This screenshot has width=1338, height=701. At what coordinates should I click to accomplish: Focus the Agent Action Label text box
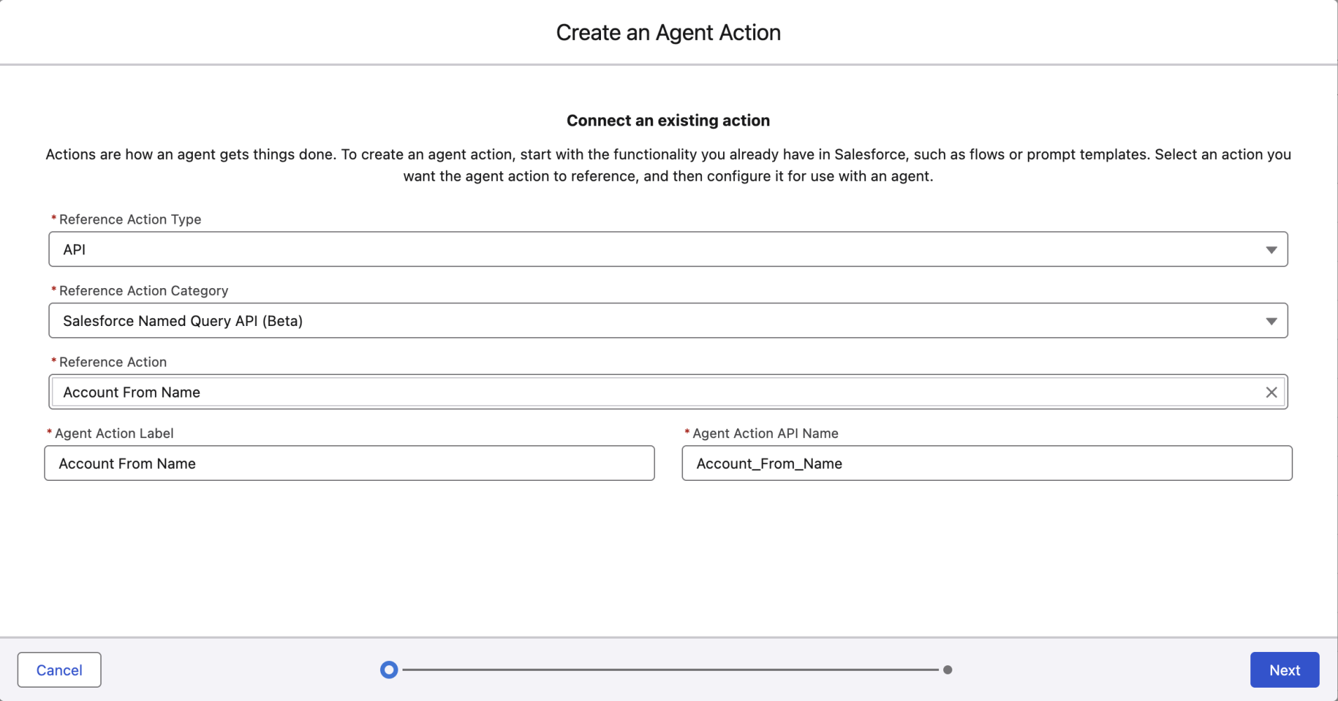click(349, 463)
